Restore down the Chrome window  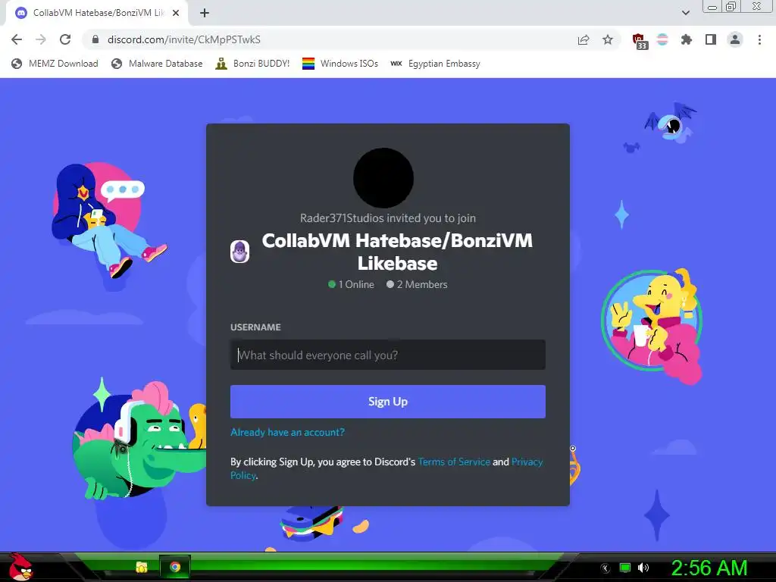(x=731, y=6)
